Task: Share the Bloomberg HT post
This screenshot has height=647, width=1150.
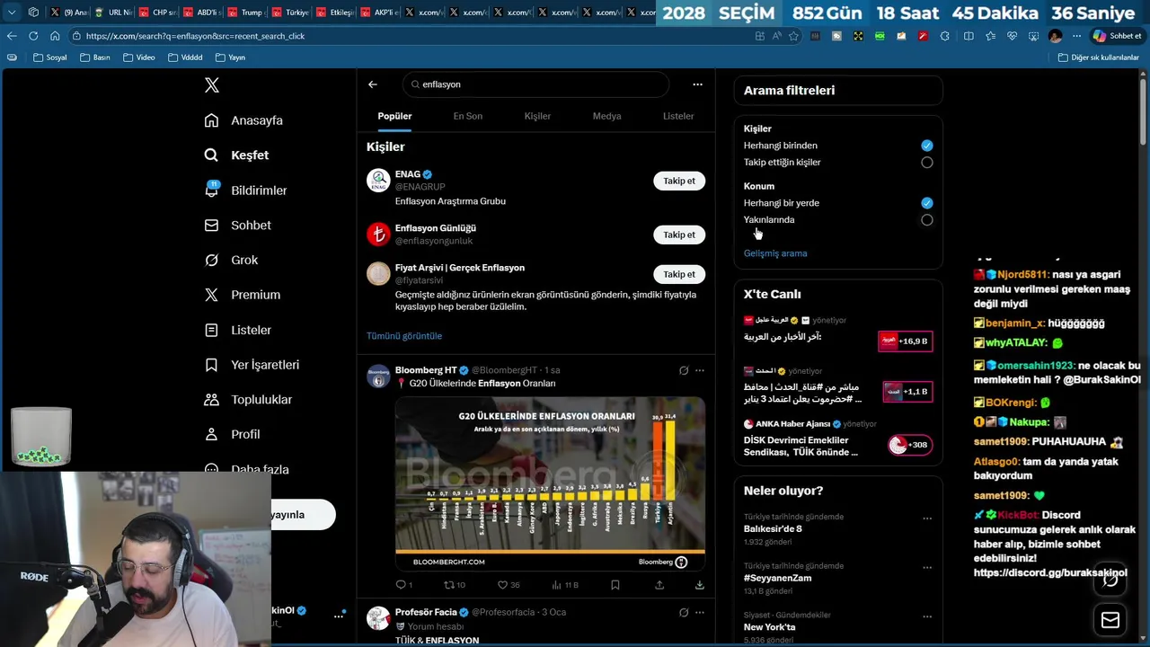Action: click(x=659, y=585)
